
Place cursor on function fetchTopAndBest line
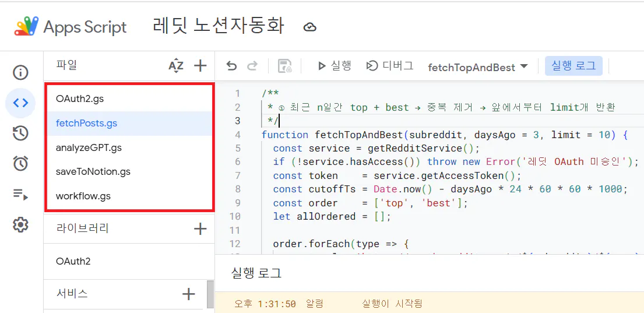(x=445, y=135)
